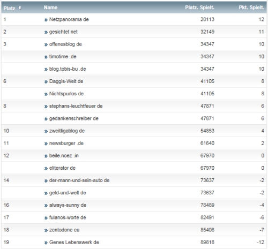
Task: Click the arrow icon before gesichtet net
Action: (46, 32)
